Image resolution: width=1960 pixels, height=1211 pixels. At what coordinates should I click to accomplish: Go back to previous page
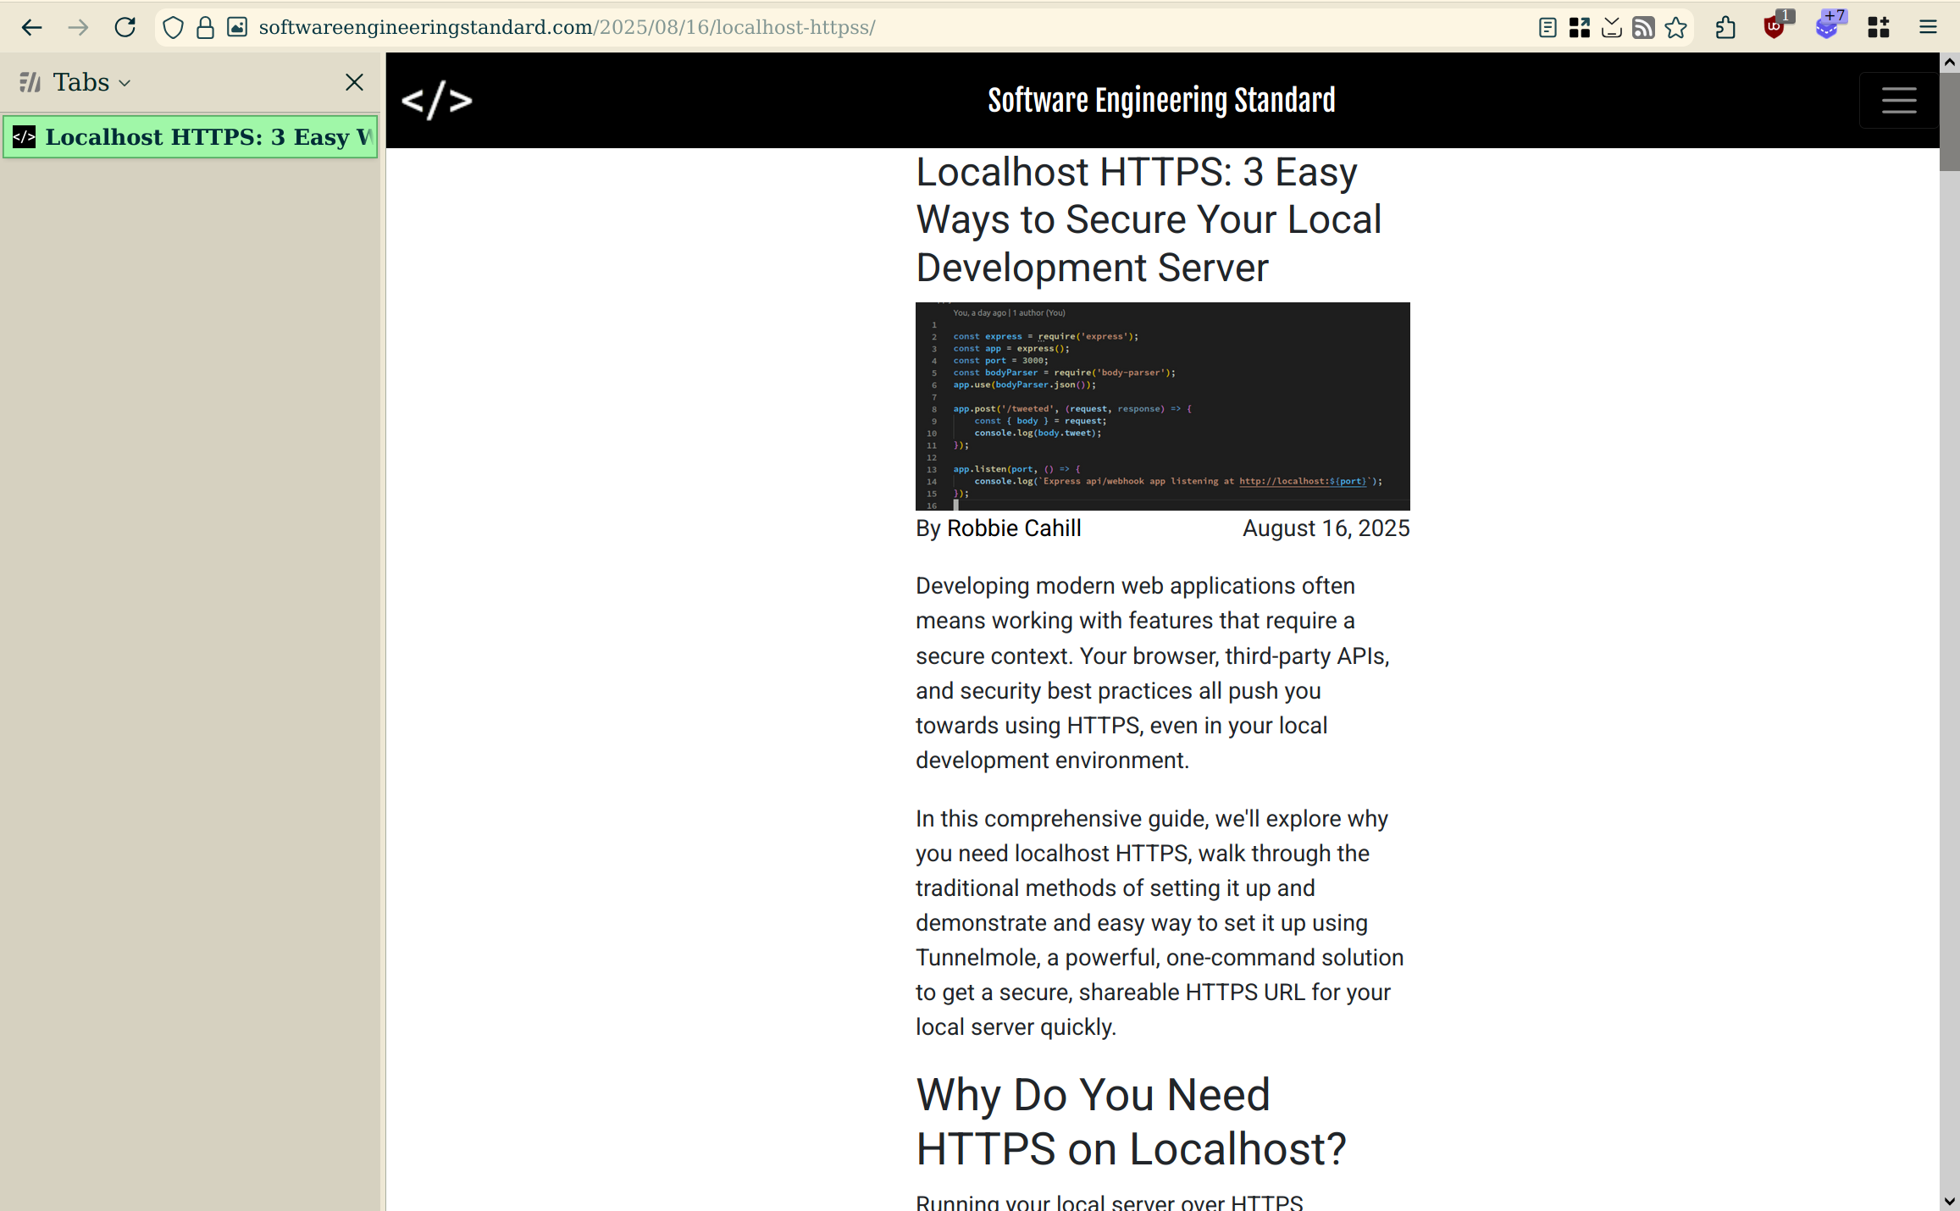point(32,28)
